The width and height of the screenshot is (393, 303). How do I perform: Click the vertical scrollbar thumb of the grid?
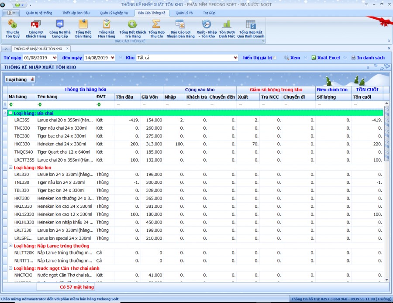[386, 133]
